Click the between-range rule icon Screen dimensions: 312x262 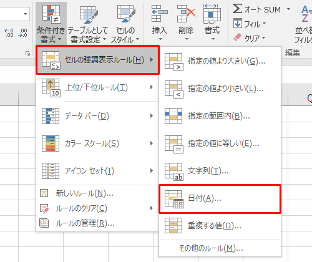(x=173, y=116)
